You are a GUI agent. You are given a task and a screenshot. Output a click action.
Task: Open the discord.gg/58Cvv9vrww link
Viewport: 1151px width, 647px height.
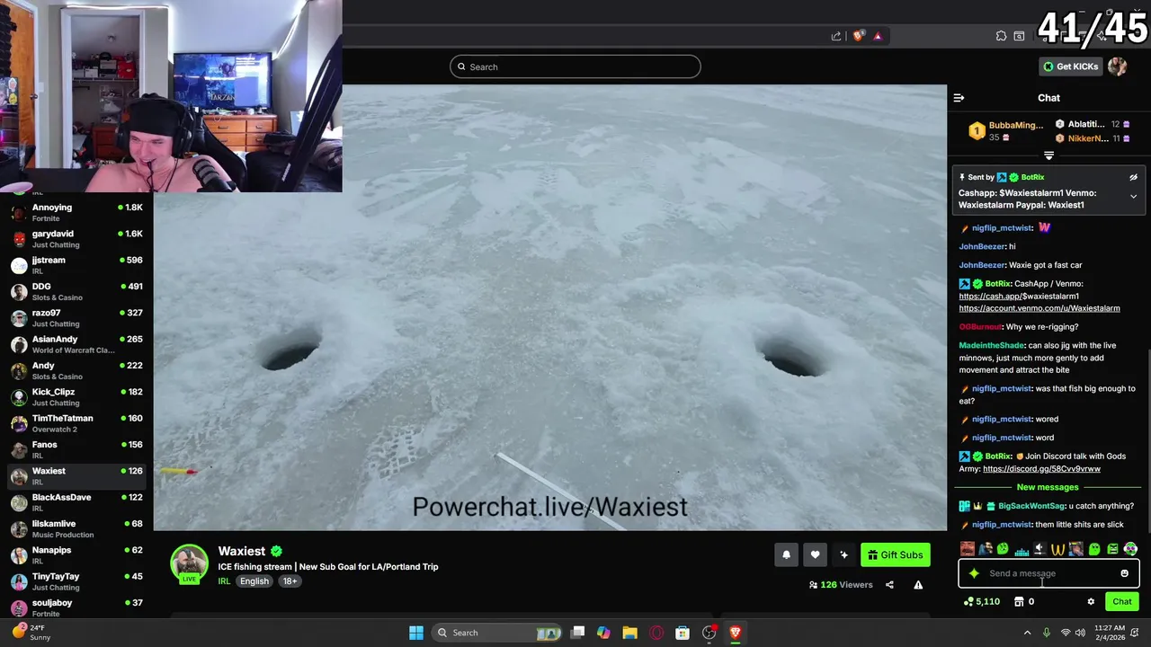1041,469
